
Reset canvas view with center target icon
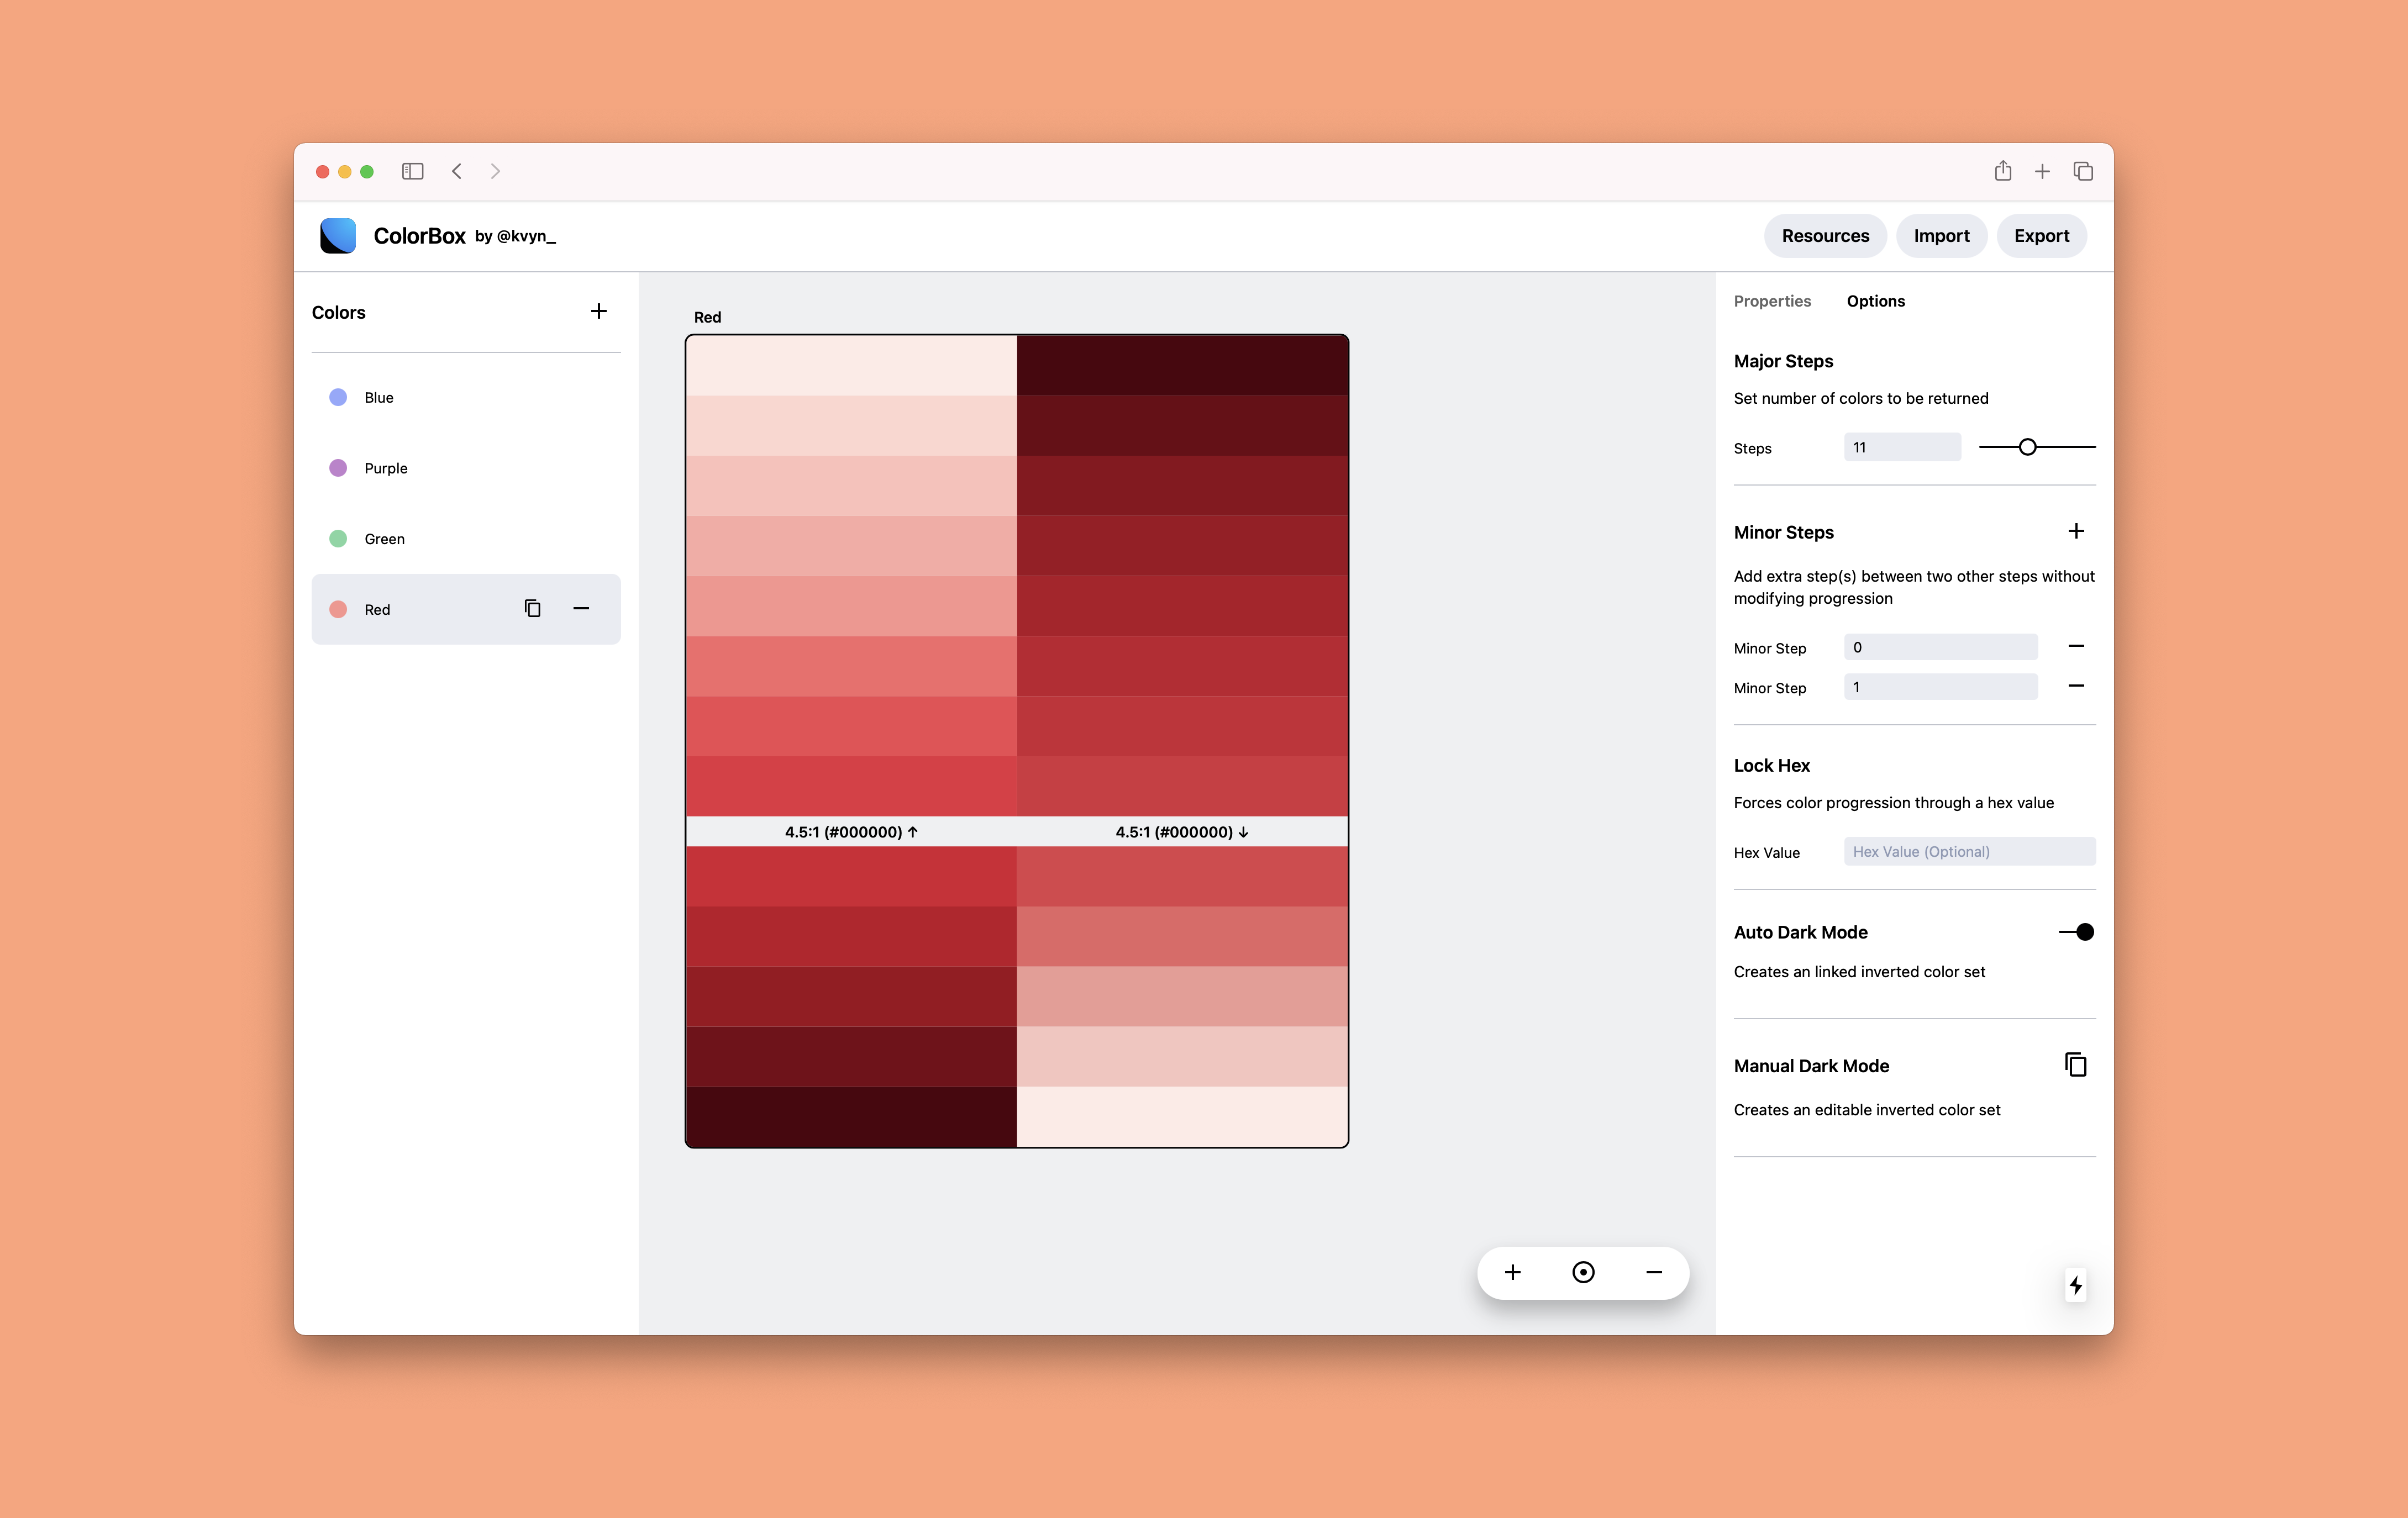1583,1272
